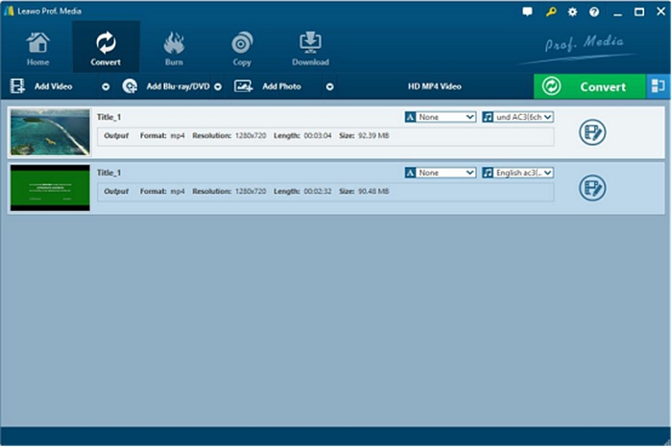Click the Add Video button

tap(53, 86)
